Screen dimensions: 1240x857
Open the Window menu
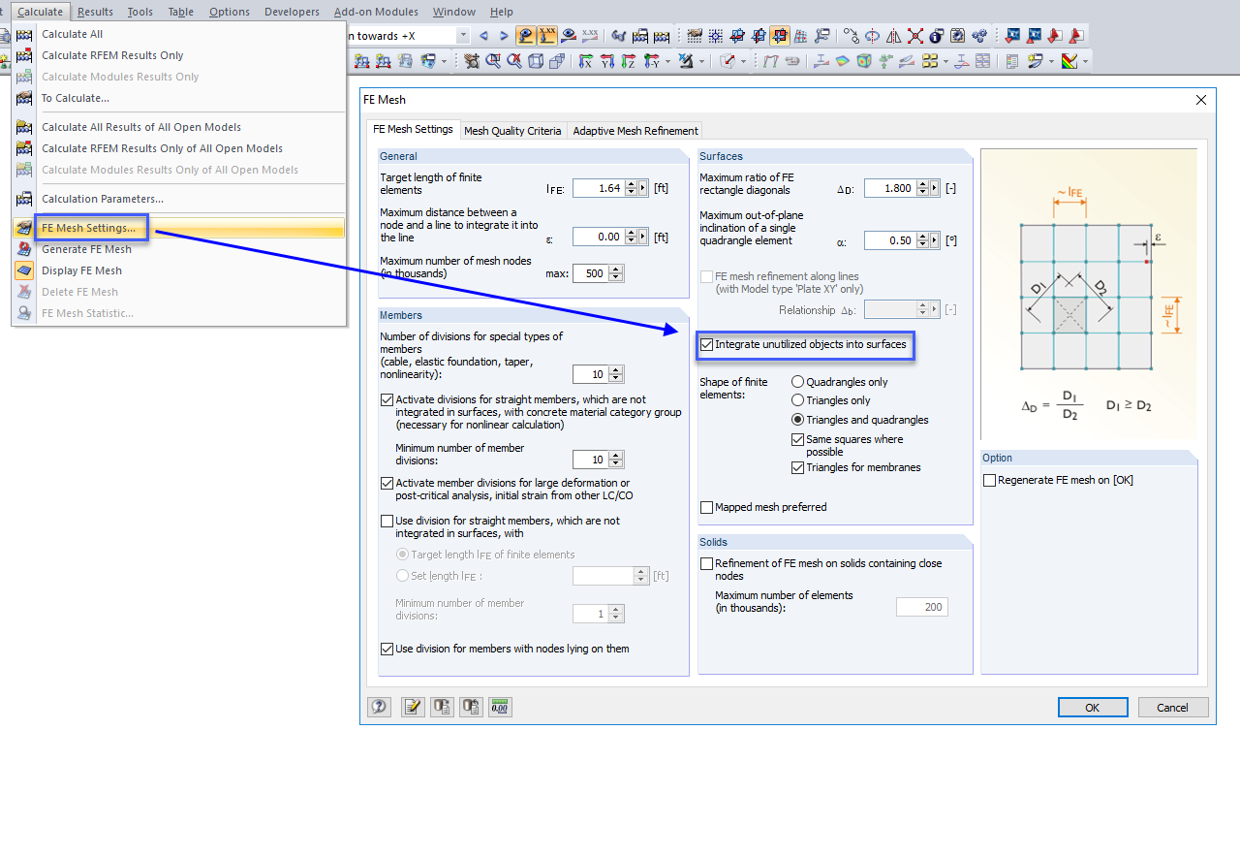coord(453,12)
